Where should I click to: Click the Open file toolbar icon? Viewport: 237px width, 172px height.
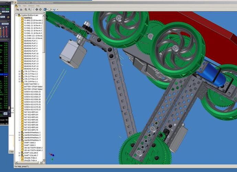pos(17,9)
